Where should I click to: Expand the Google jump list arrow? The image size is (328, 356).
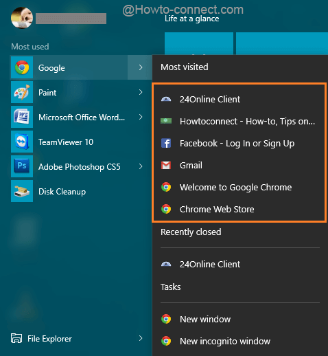pyautogui.click(x=141, y=67)
